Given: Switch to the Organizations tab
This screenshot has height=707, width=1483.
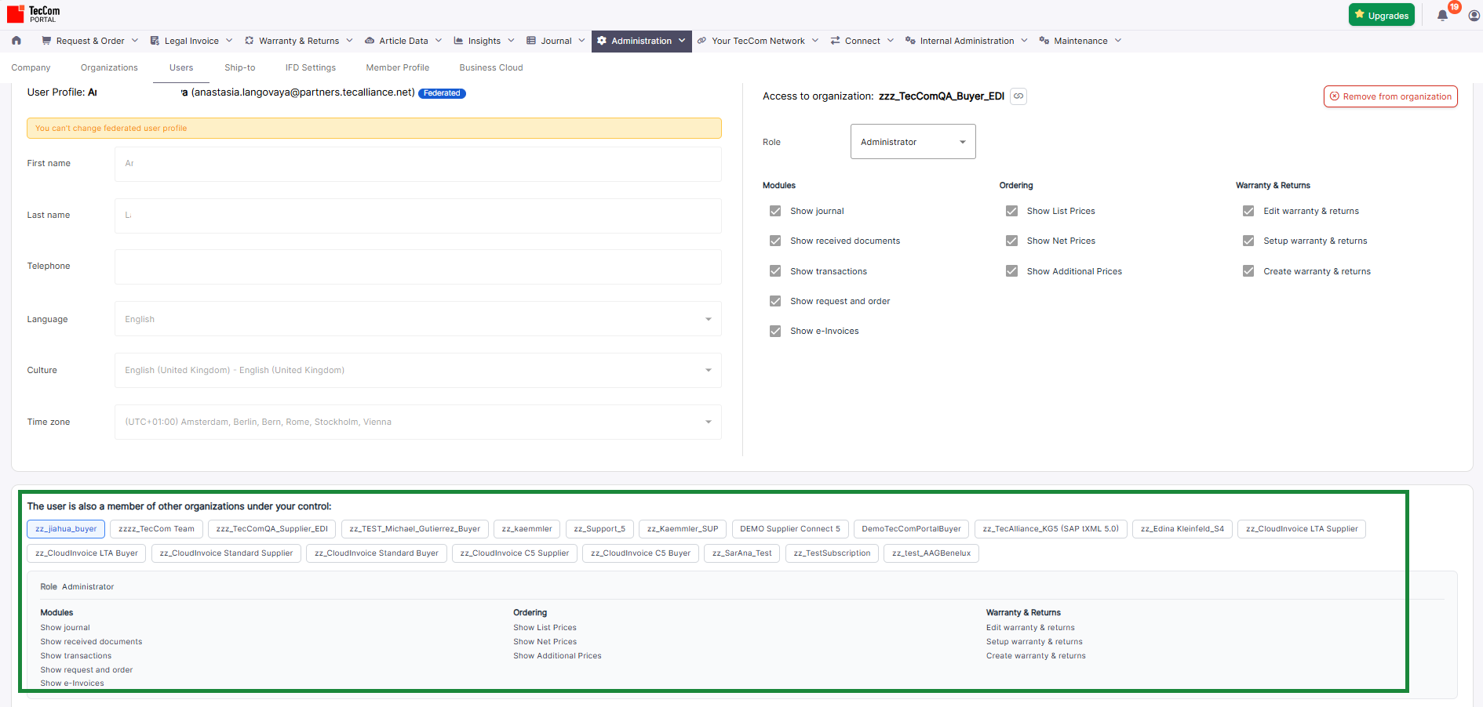Looking at the screenshot, I should [x=109, y=67].
